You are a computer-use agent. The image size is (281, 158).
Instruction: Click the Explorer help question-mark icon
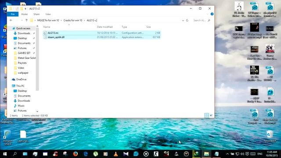(212, 14)
